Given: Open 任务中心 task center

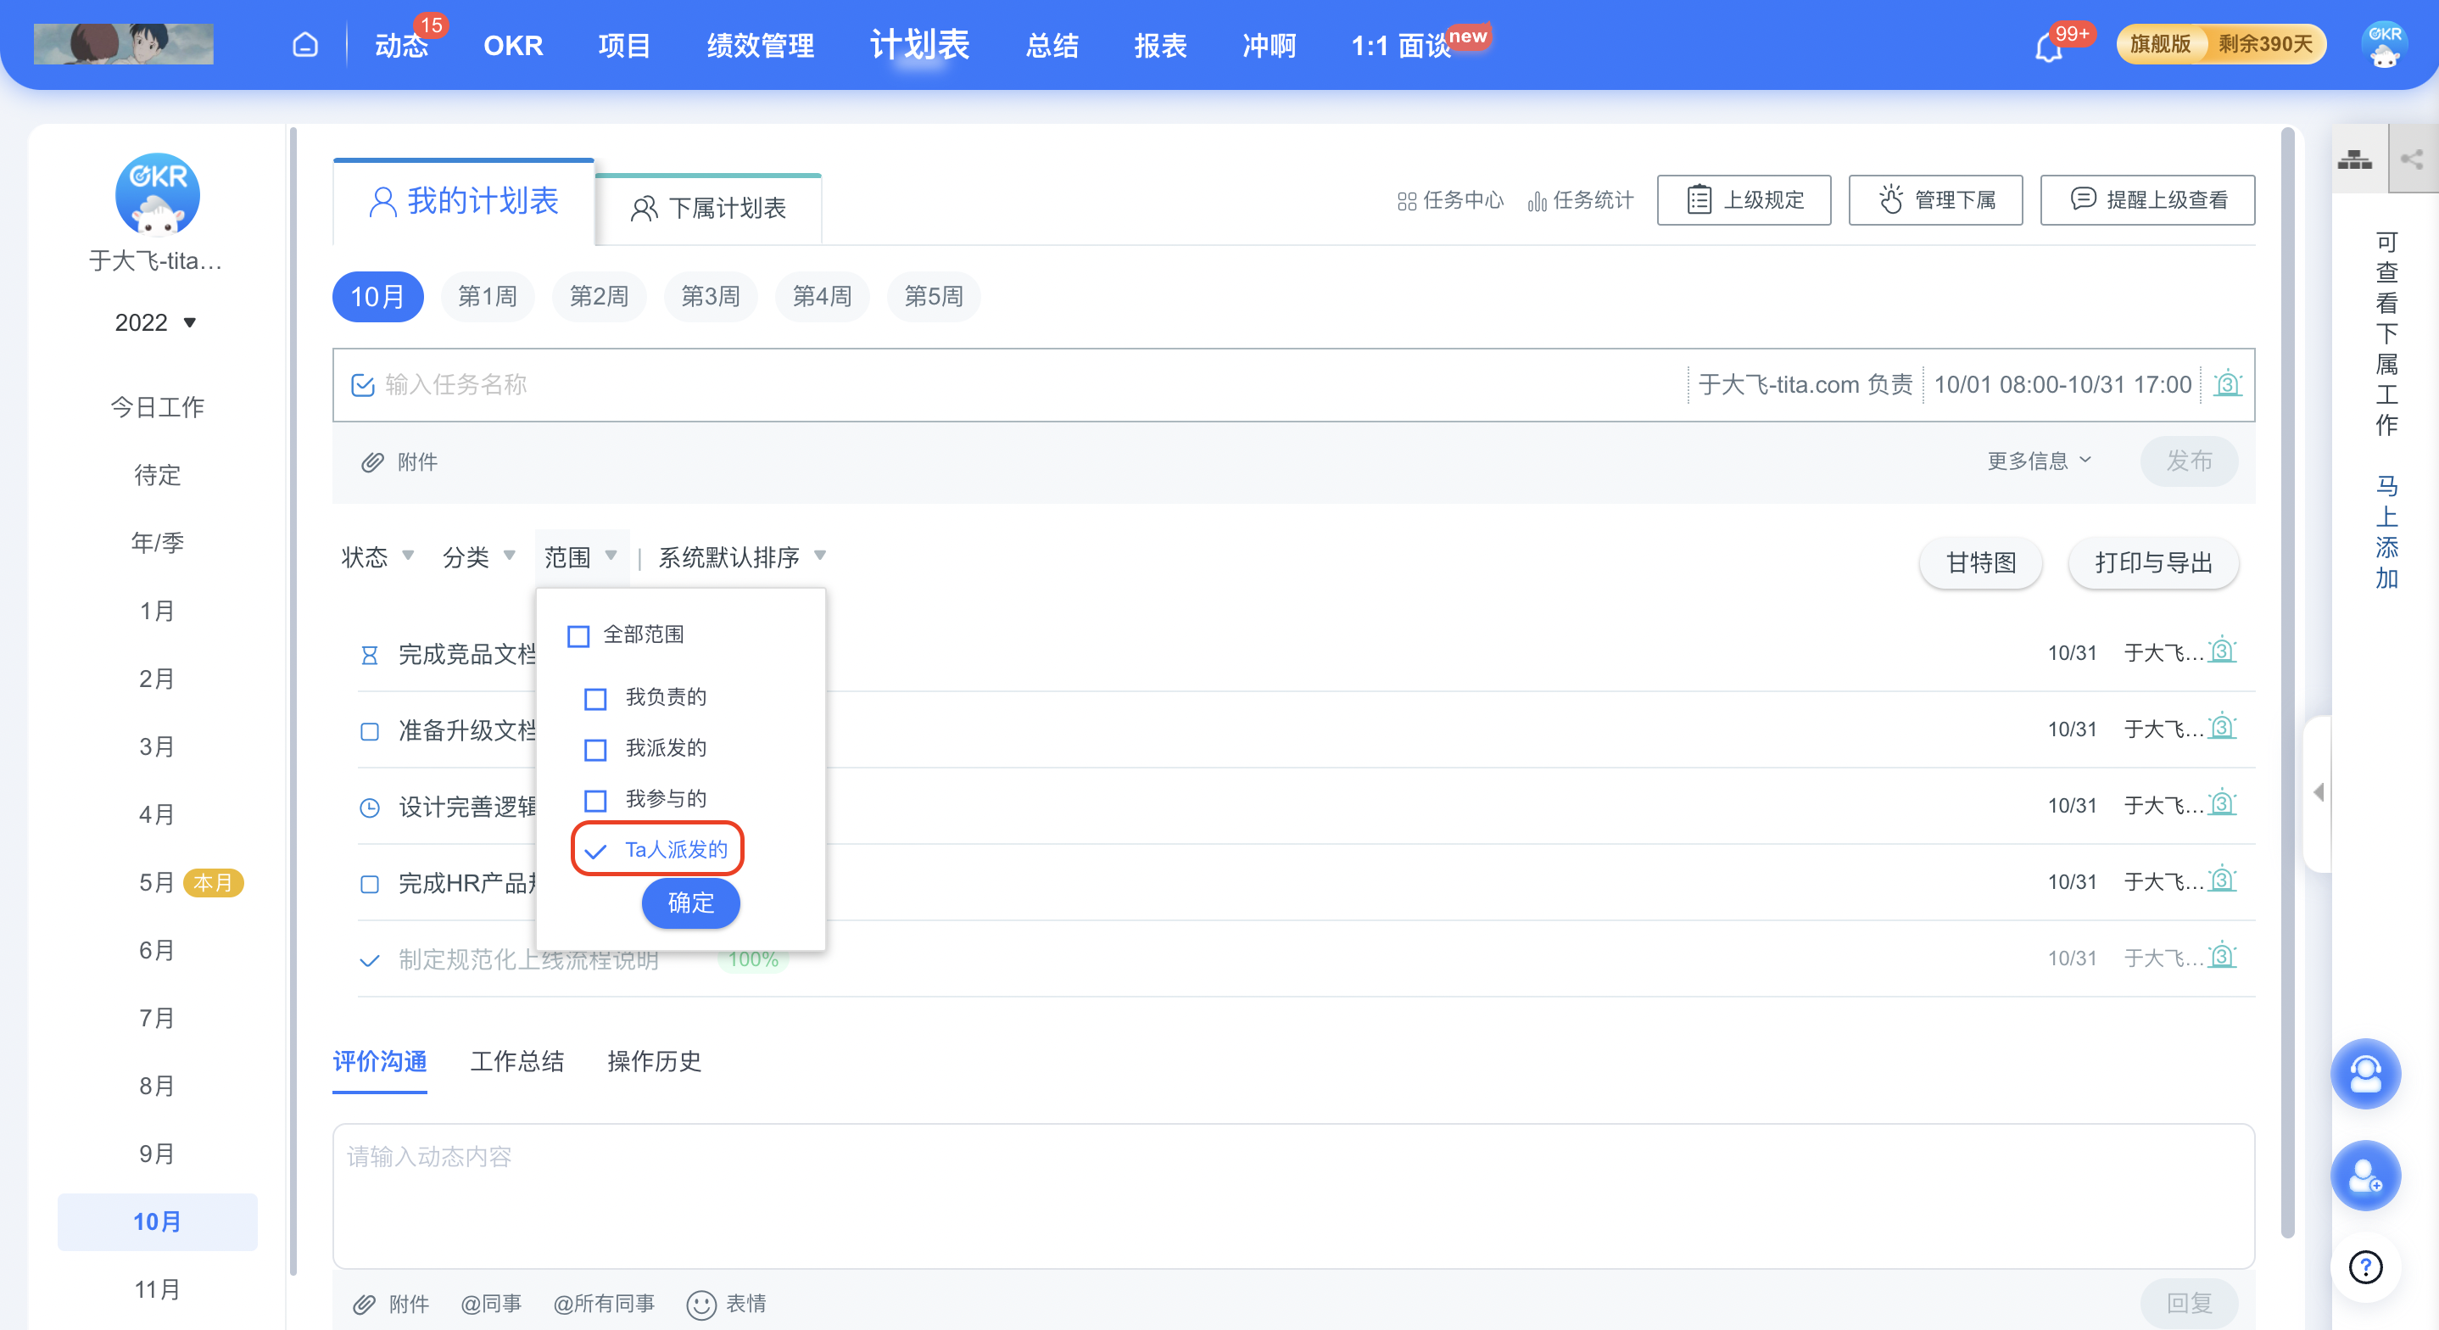Looking at the screenshot, I should pos(1449,200).
